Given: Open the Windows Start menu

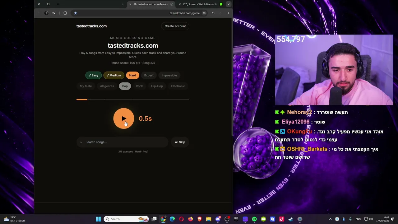Looking at the screenshot, I should point(98,219).
